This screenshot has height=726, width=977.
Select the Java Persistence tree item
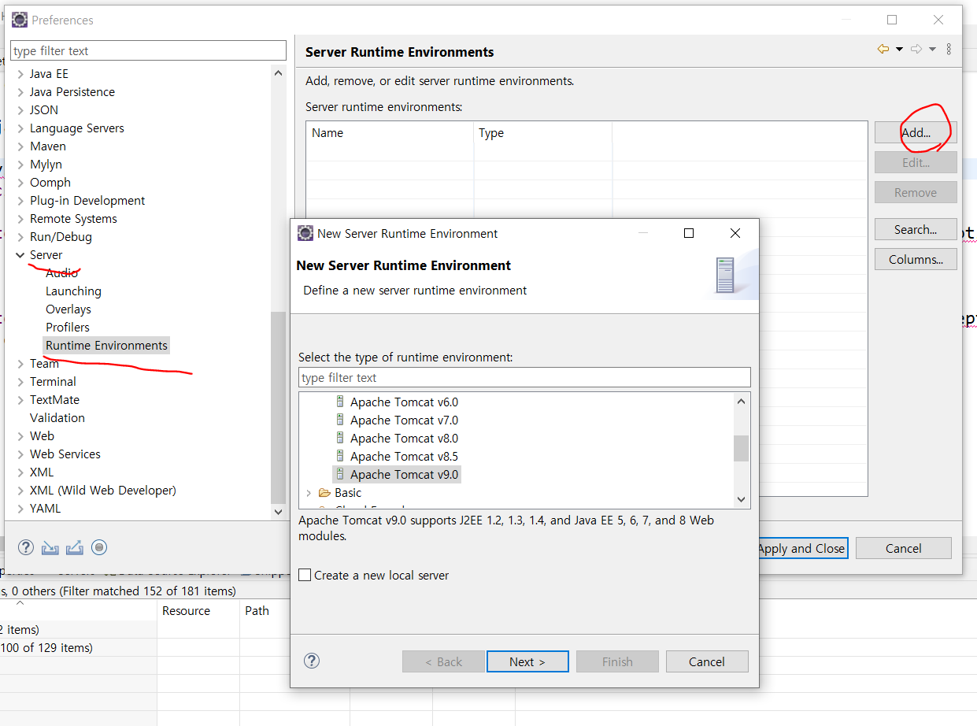point(72,91)
